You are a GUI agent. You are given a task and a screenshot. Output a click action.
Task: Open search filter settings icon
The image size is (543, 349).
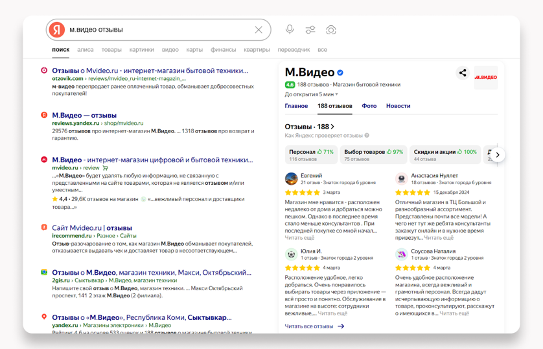[x=310, y=30]
